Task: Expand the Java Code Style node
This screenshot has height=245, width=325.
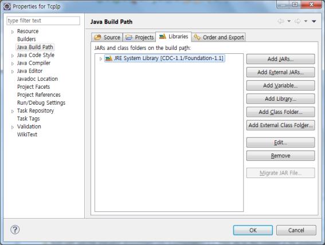Action: (x=13, y=56)
